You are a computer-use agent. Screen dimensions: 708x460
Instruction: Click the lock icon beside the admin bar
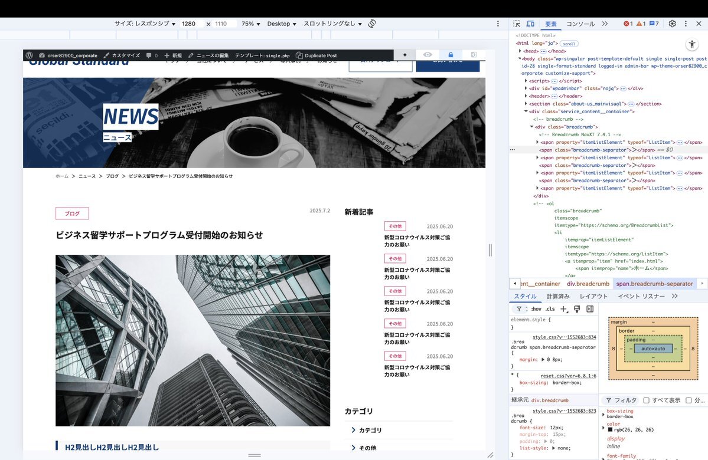click(450, 55)
